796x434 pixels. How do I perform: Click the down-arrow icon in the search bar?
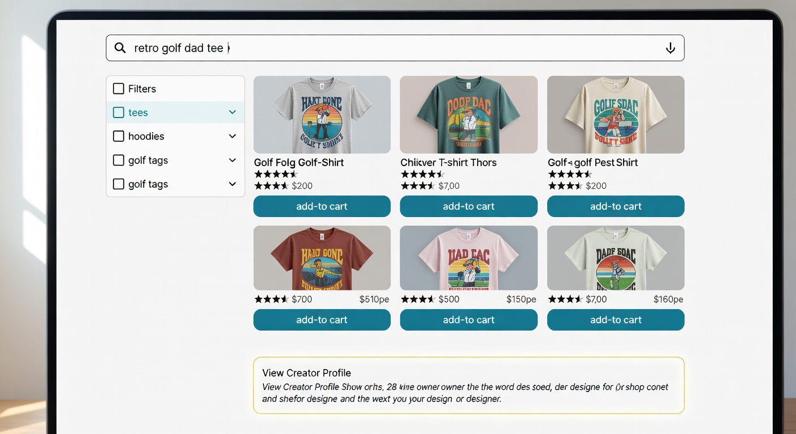pos(670,48)
